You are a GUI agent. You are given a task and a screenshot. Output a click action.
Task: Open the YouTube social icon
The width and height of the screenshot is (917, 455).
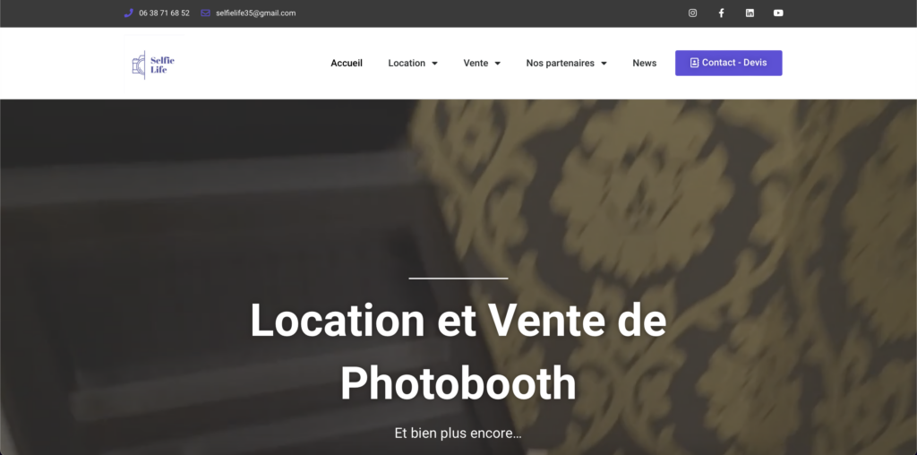[x=778, y=13]
